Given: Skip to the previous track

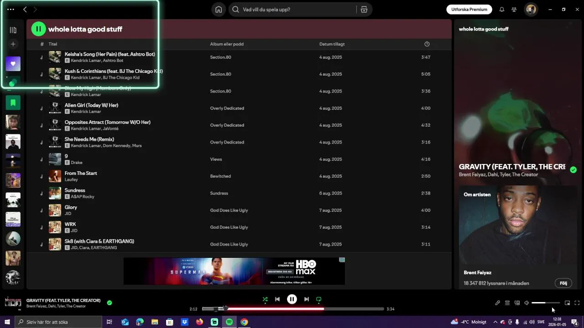Looking at the screenshot, I should coord(277,299).
